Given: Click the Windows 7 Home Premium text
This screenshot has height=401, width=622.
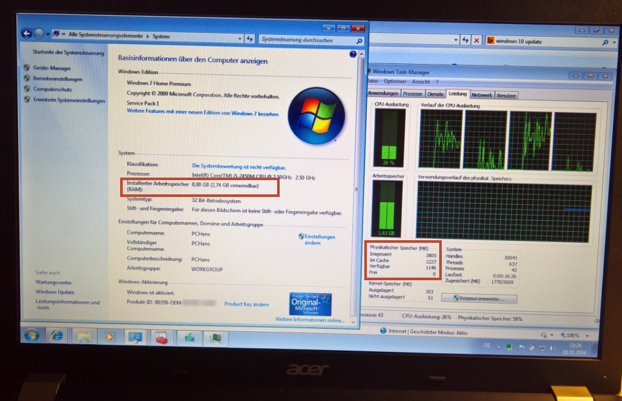Looking at the screenshot, I should [159, 83].
